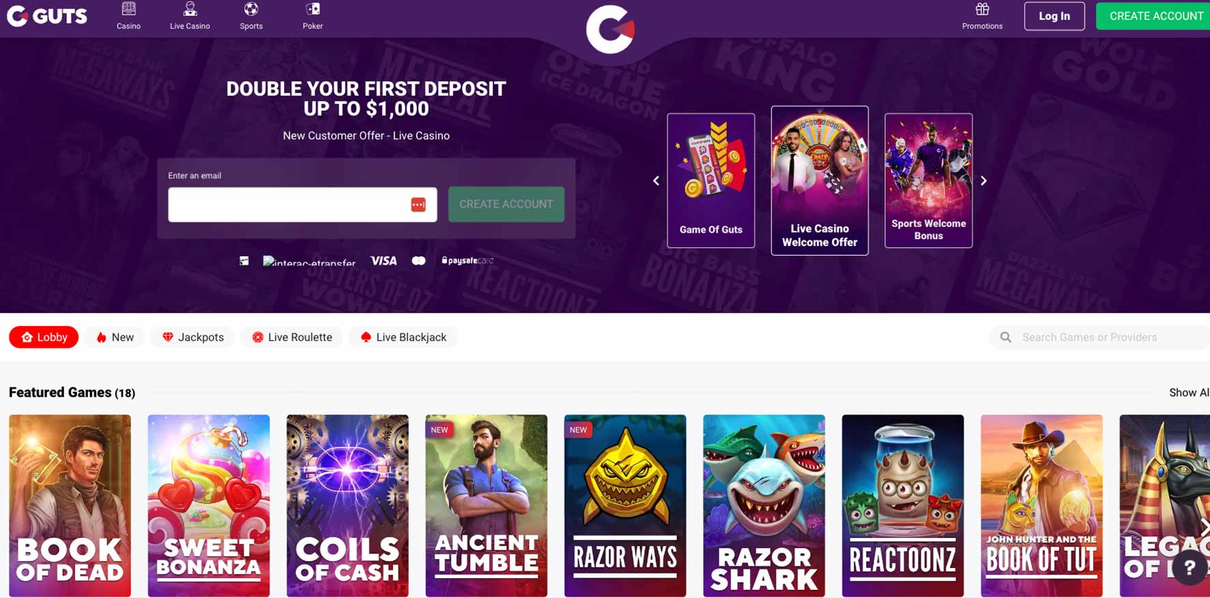The height and width of the screenshot is (598, 1210).
Task: Open the Live Roulette tab
Action: [292, 337]
